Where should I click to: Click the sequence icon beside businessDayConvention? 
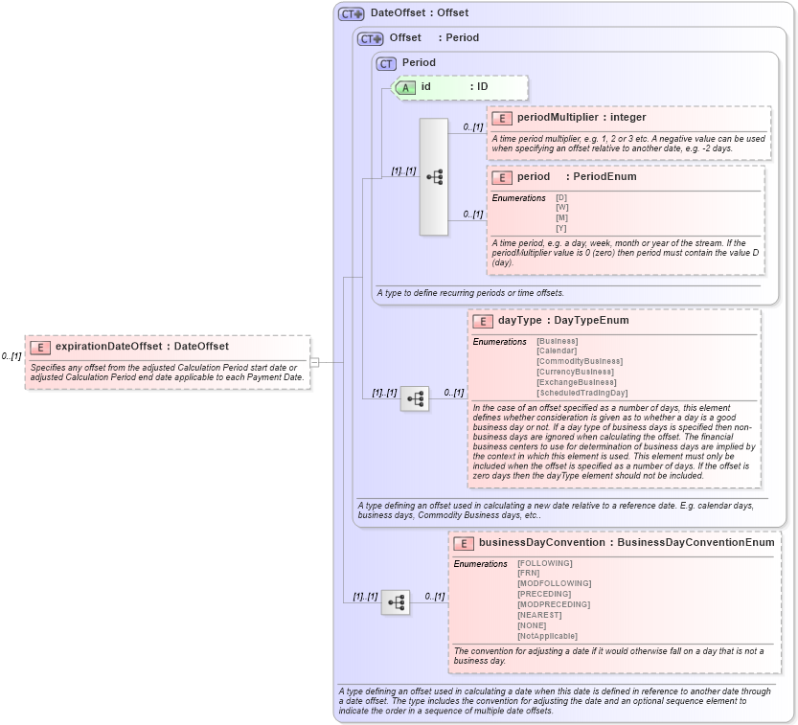[395, 603]
